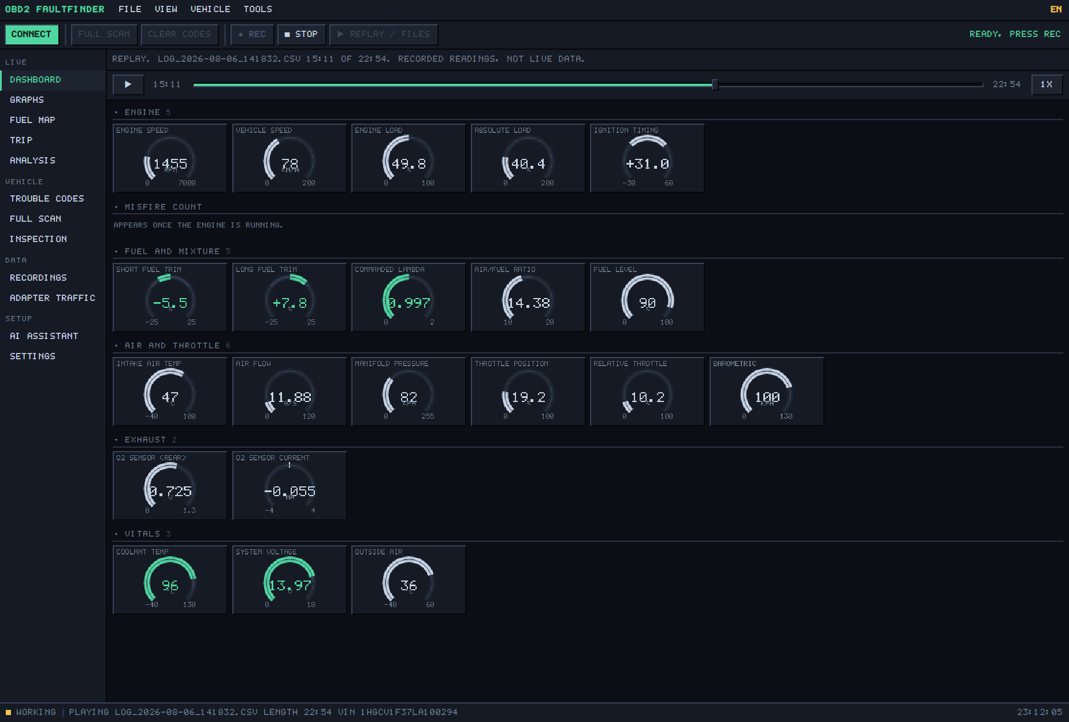Open AI ASSISTANT in the sidebar
1069x722 pixels.
53,336
